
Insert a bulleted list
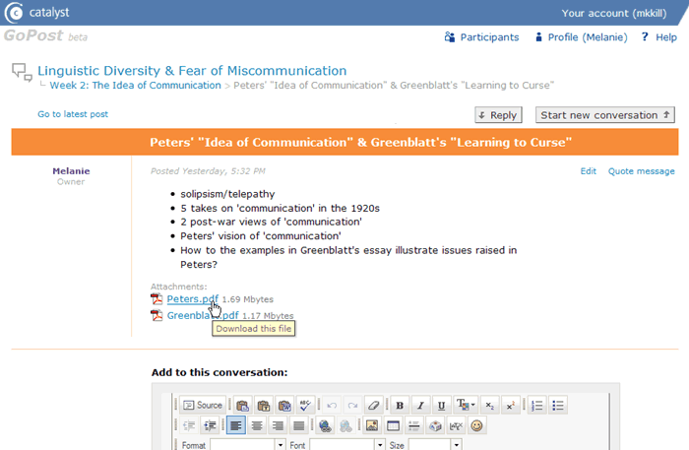pos(558,405)
